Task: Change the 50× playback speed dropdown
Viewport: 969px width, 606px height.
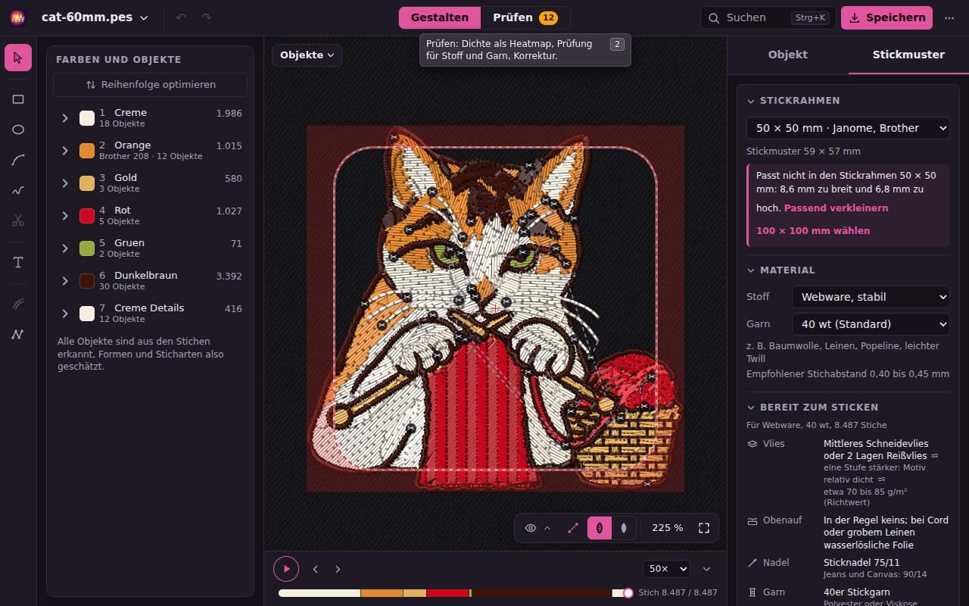Action: (666, 569)
